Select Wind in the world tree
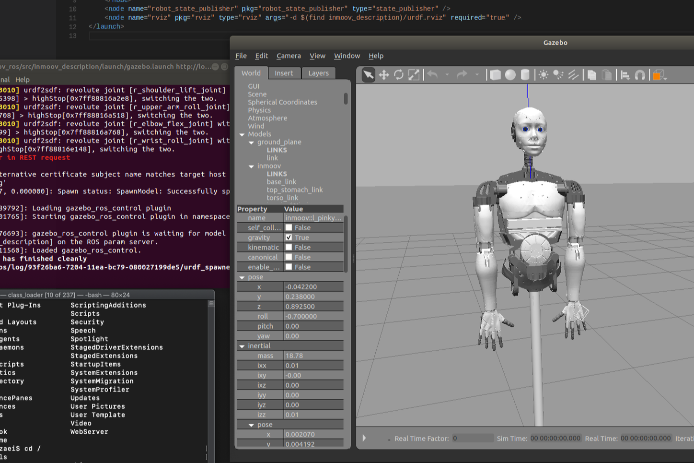This screenshot has width=694, height=463. coord(256,126)
